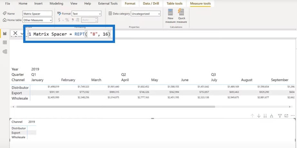Image resolution: width=297 pixels, height=148 pixels.
Task: Toggle thousands separator comma icon
Action: (72, 20)
